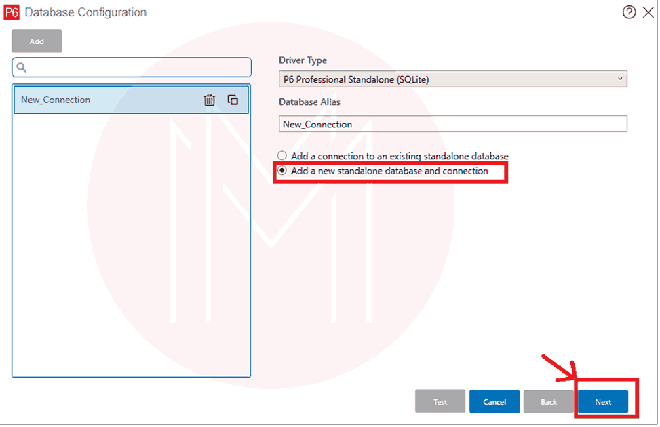660x427 pixels.
Task: Duplicate New_Connection with the copy icon
Action: click(233, 100)
